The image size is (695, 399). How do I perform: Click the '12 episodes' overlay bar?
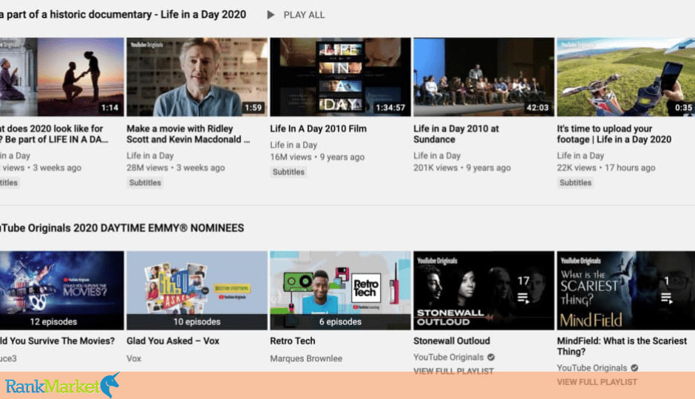pyautogui.click(x=61, y=322)
